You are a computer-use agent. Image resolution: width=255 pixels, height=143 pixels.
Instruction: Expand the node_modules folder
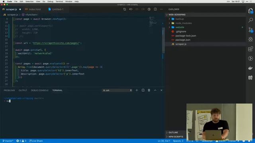[169, 23]
